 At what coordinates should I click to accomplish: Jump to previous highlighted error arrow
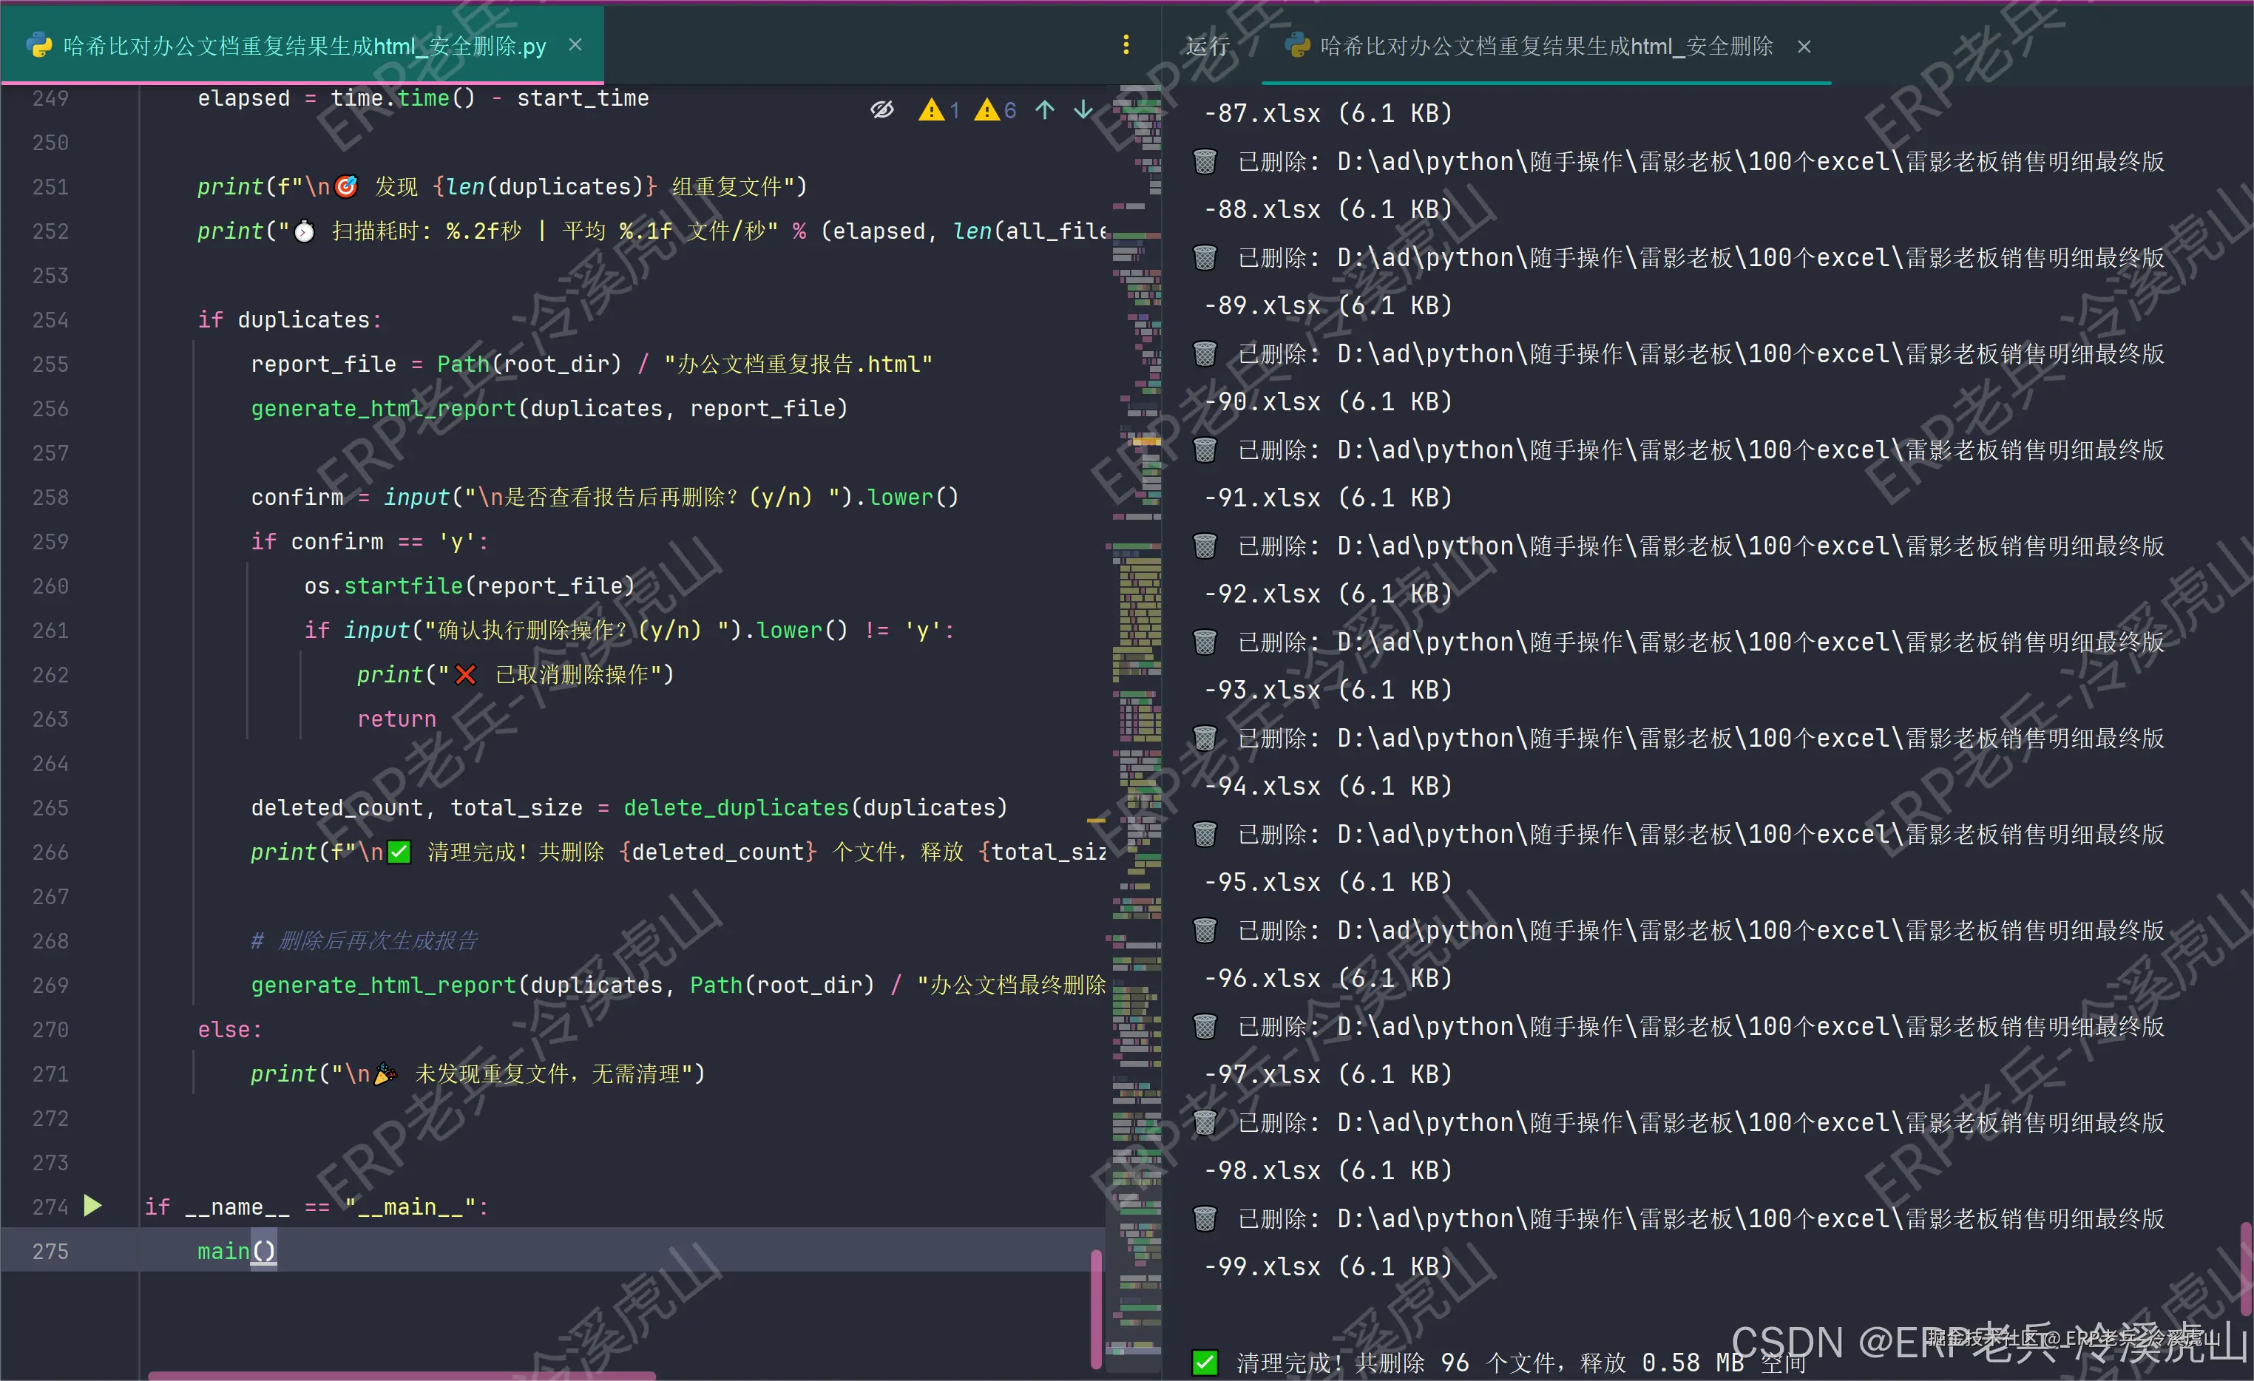1045,111
